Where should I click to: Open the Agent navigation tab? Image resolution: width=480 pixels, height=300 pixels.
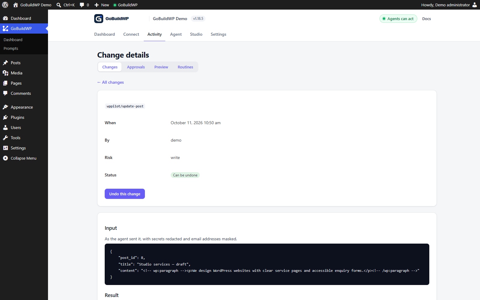coord(176,34)
